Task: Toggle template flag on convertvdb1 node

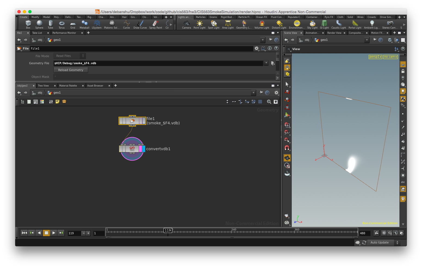Action: [140, 149]
